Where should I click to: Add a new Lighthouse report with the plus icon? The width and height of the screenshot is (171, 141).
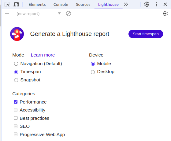[7, 14]
